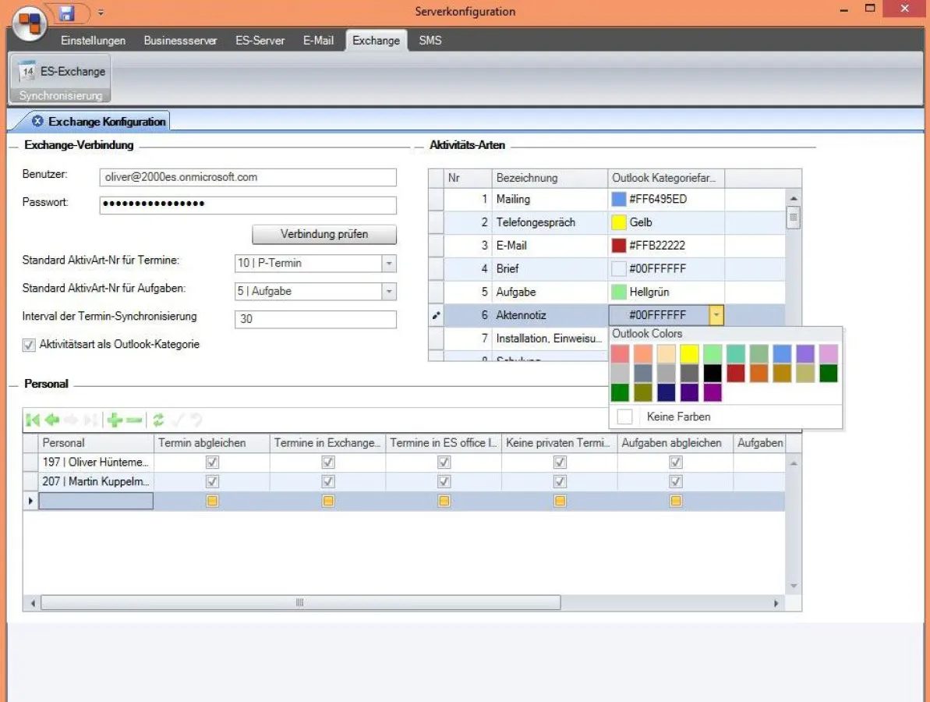Pick the yellow swatch in Outlook Colors
This screenshot has width=930, height=702.
(689, 354)
